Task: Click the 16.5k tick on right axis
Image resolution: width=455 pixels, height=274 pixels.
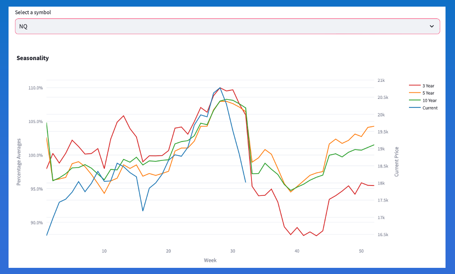Action: (382, 235)
